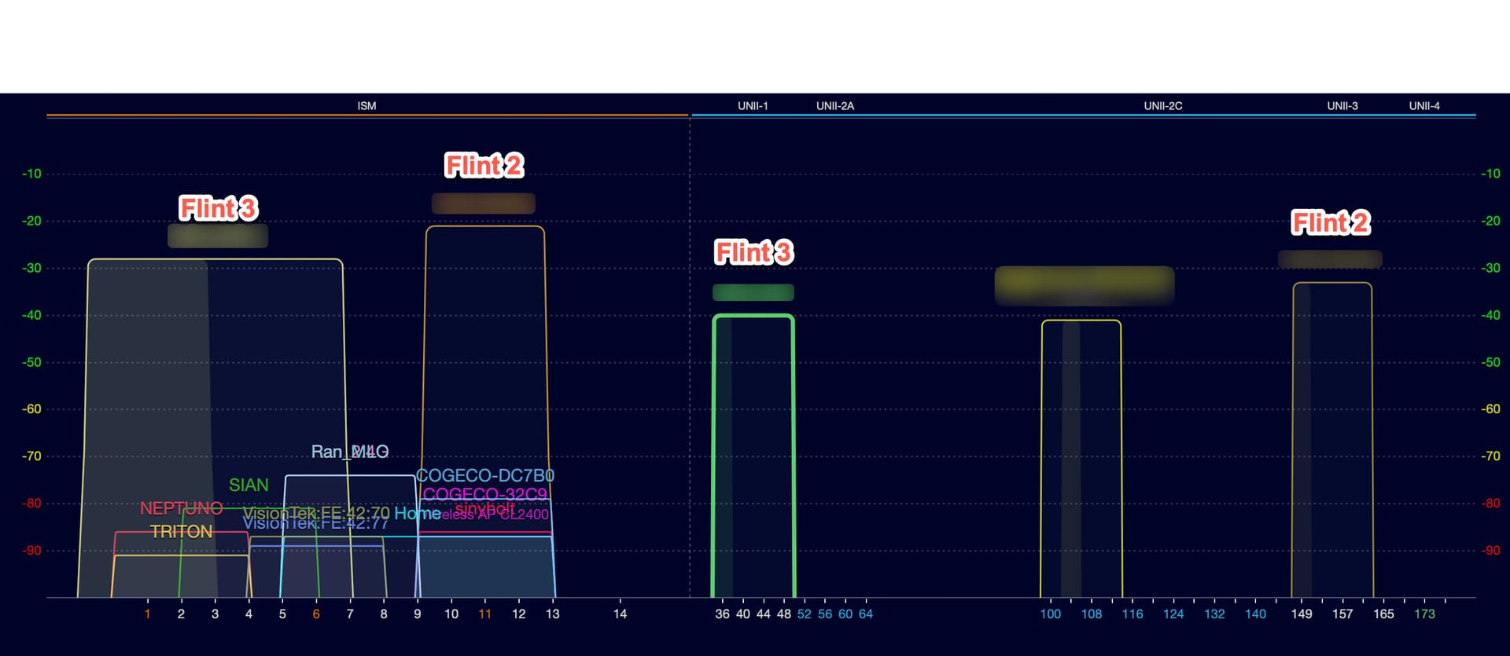Click the COGECO-DC7B0 network label
1510x656 pixels.
pos(485,475)
